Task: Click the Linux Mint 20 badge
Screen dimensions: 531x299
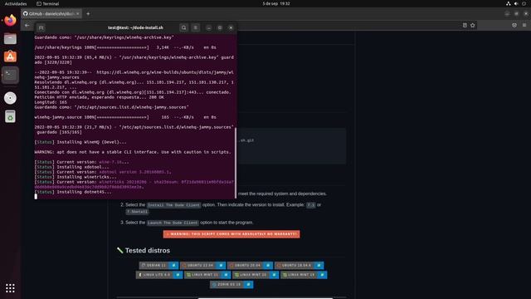Action: click(x=256, y=275)
